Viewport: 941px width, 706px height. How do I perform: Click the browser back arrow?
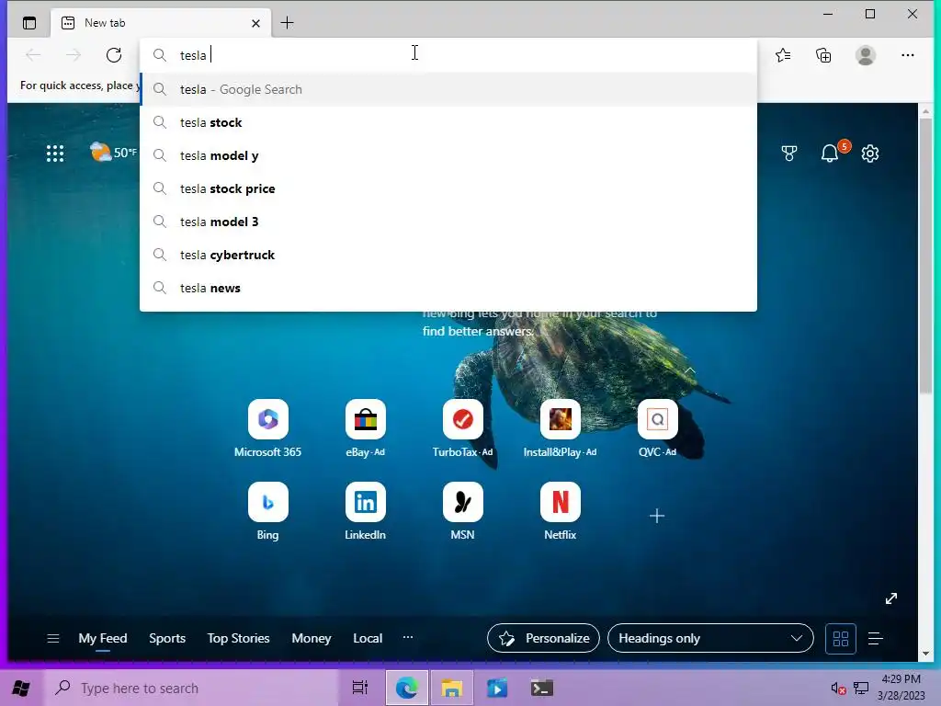pos(33,55)
